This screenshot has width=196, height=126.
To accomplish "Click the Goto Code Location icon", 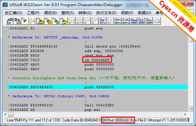I will (64, 21).
